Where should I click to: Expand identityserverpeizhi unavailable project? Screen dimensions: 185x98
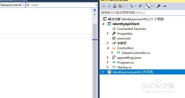click(x=103, y=72)
